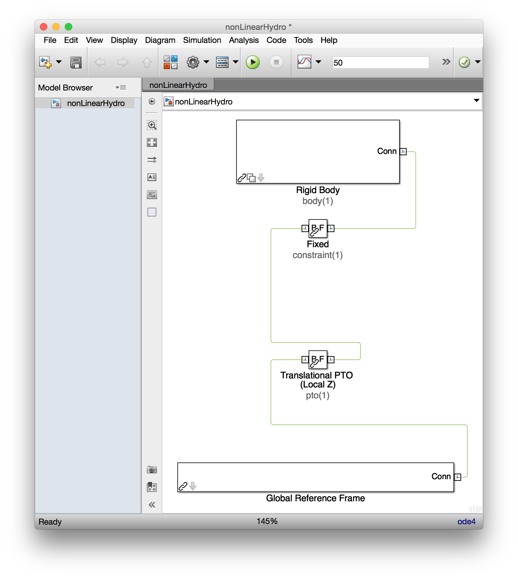Open the Help menu
This screenshot has width=518, height=579.
pyautogui.click(x=329, y=40)
